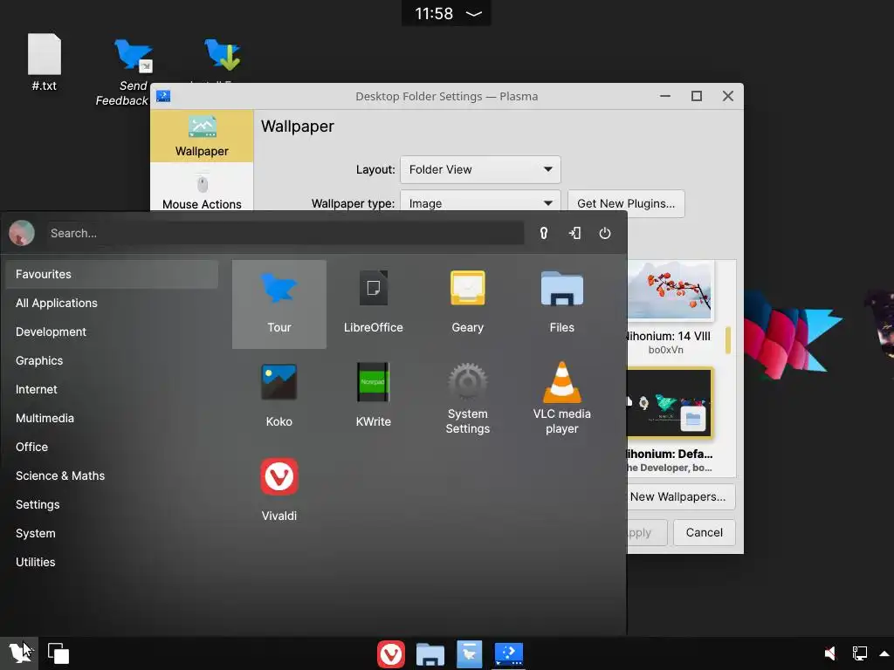Click the power icon in launcher header
The height and width of the screenshot is (670, 894).
point(605,233)
